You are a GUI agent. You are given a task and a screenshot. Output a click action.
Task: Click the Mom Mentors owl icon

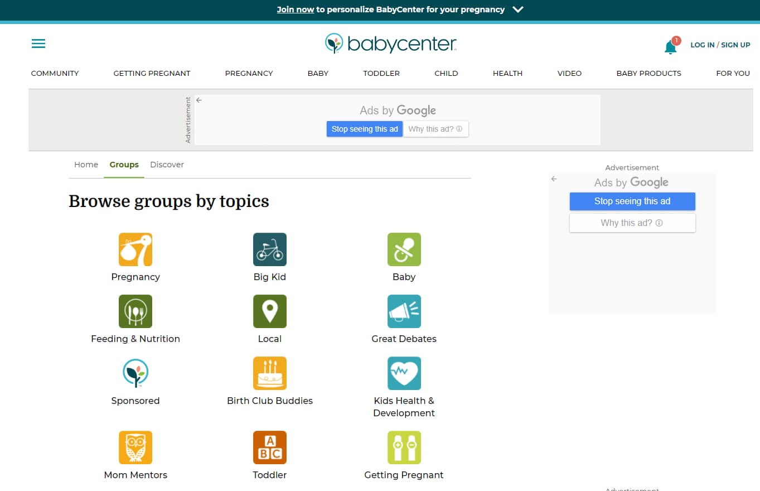click(135, 447)
